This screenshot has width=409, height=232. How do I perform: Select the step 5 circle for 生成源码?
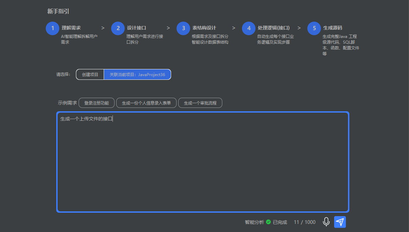click(x=314, y=28)
